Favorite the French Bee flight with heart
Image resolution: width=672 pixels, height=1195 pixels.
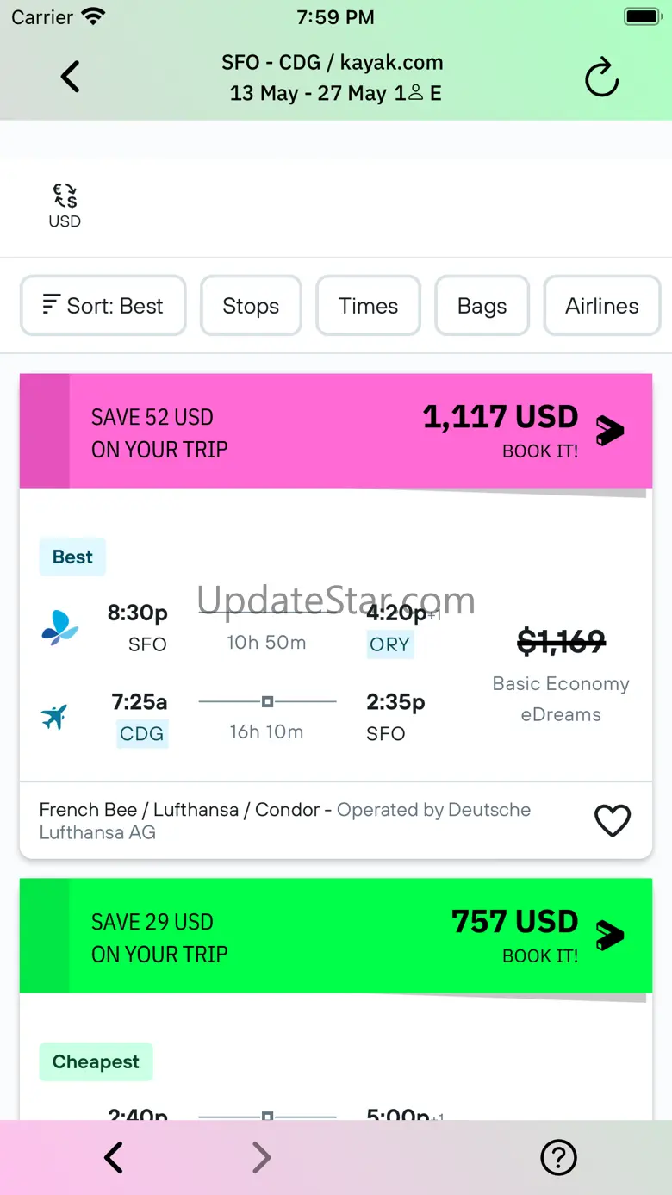pyautogui.click(x=613, y=820)
